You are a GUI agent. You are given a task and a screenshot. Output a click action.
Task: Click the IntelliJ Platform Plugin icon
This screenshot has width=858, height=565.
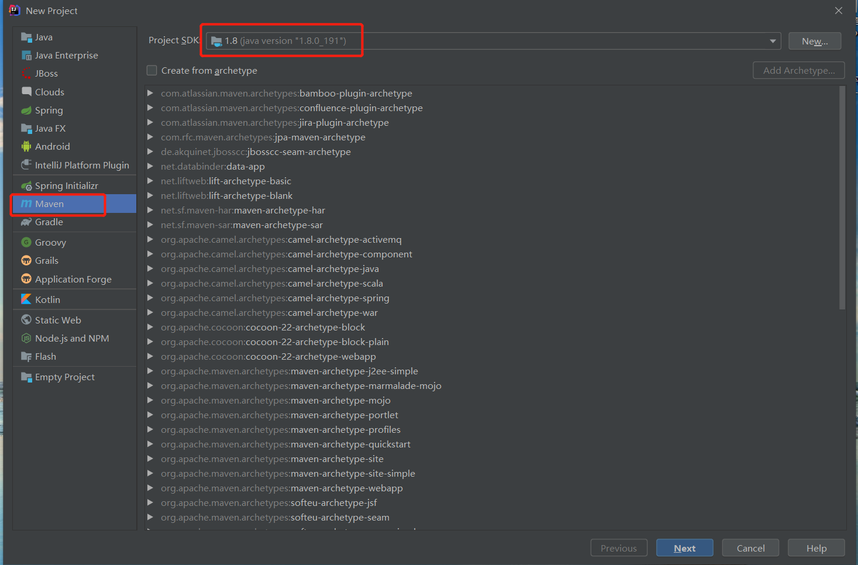(26, 165)
